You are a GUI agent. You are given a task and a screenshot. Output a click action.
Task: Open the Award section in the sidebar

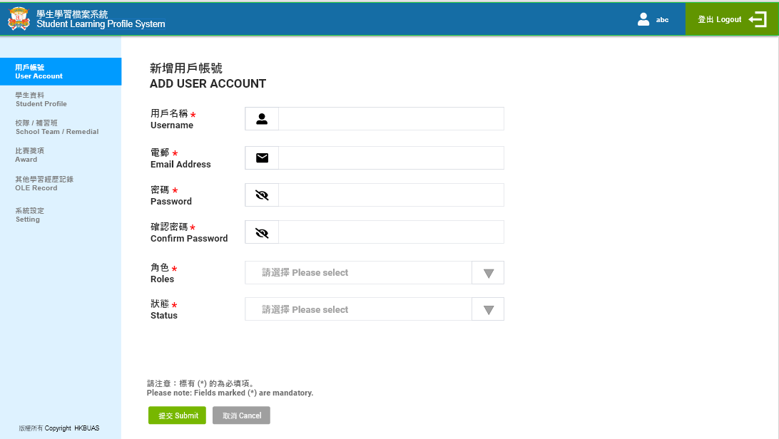tap(29, 155)
